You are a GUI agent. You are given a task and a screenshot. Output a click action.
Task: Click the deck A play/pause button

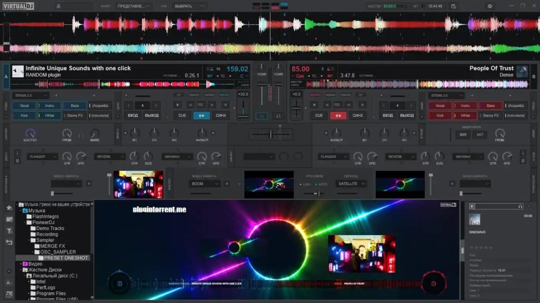click(201, 116)
